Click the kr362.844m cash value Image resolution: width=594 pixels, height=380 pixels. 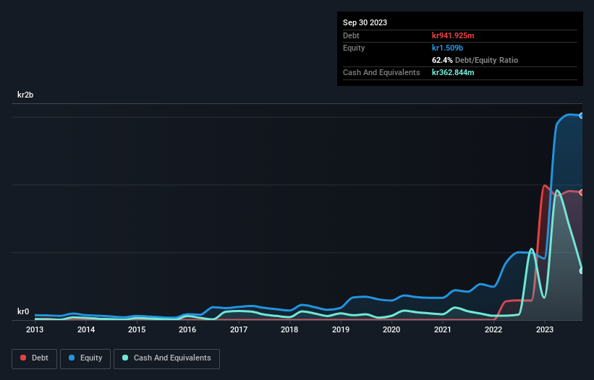pos(453,72)
